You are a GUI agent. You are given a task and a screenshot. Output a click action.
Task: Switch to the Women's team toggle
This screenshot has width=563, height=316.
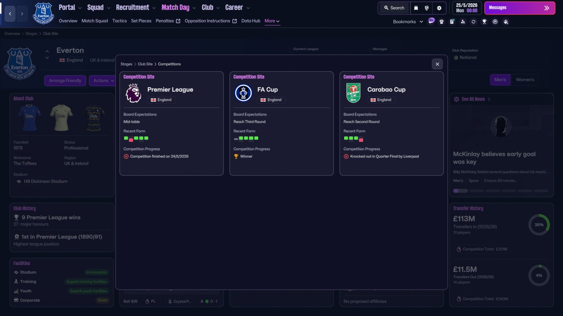tap(525, 80)
